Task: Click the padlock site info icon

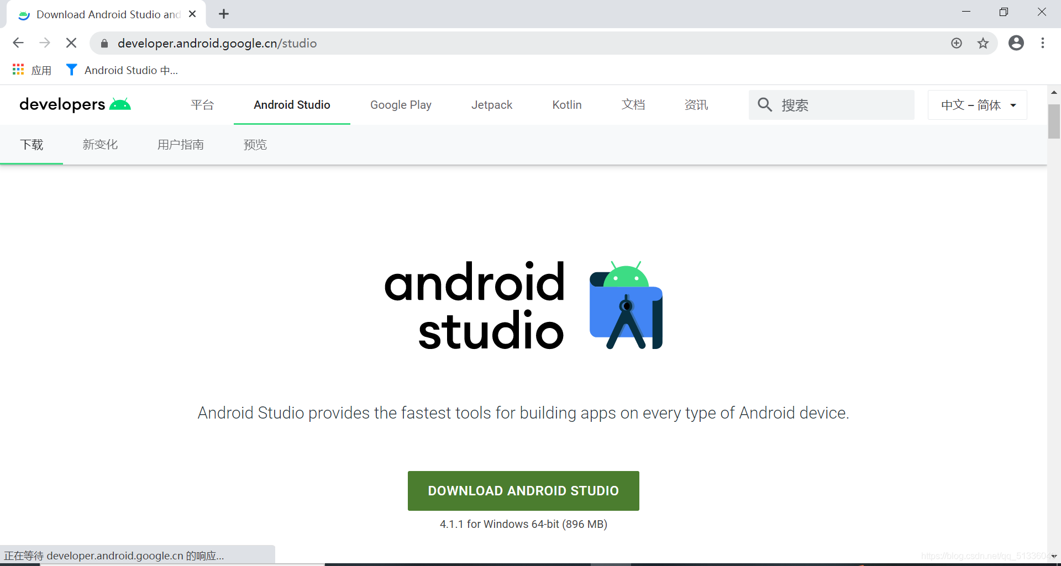Action: point(104,43)
